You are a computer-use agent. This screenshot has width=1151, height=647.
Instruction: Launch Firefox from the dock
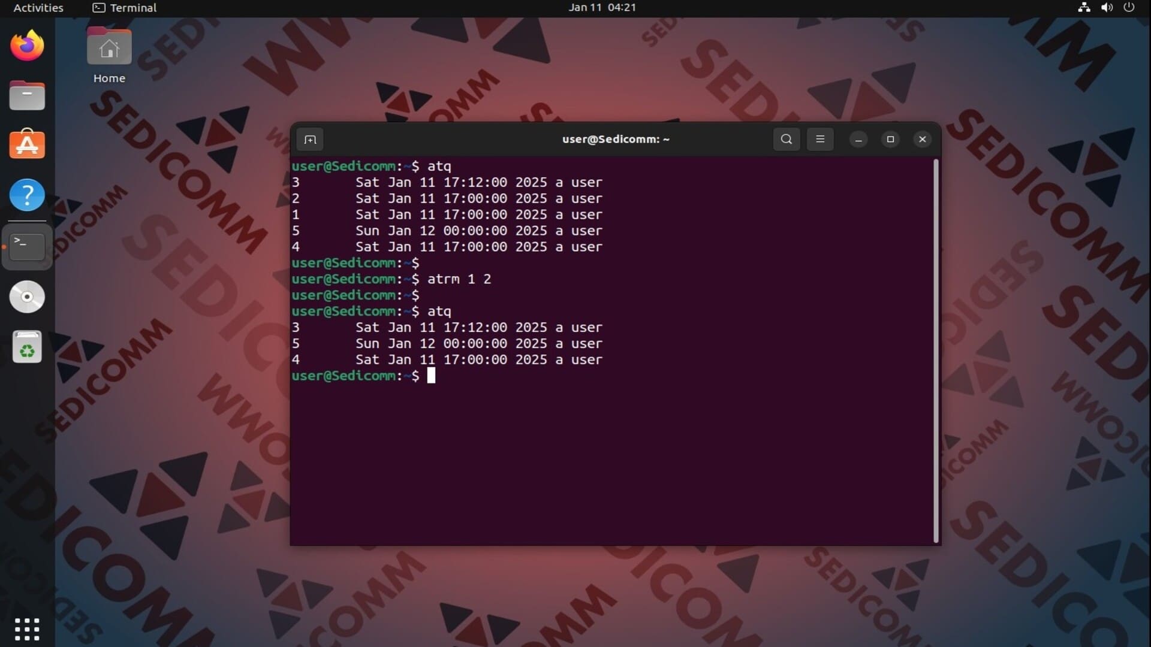pos(27,46)
